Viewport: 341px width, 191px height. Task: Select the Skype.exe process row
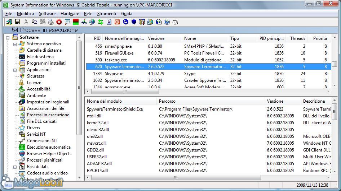click(209, 74)
